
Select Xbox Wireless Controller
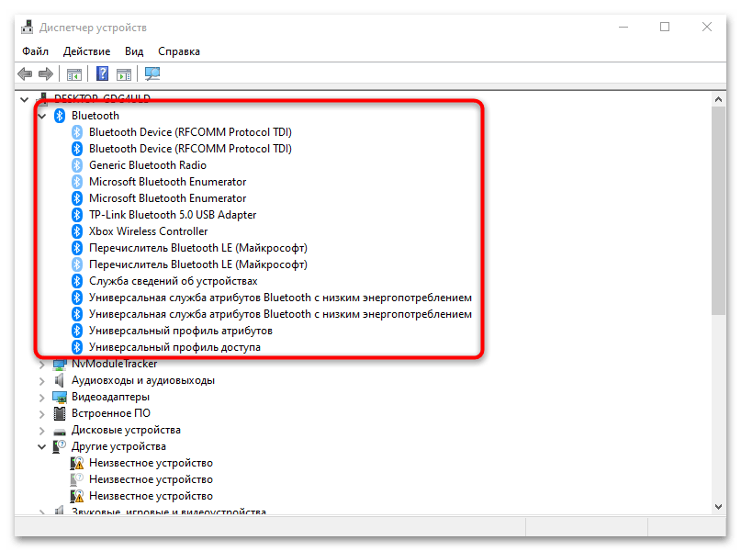point(149,231)
